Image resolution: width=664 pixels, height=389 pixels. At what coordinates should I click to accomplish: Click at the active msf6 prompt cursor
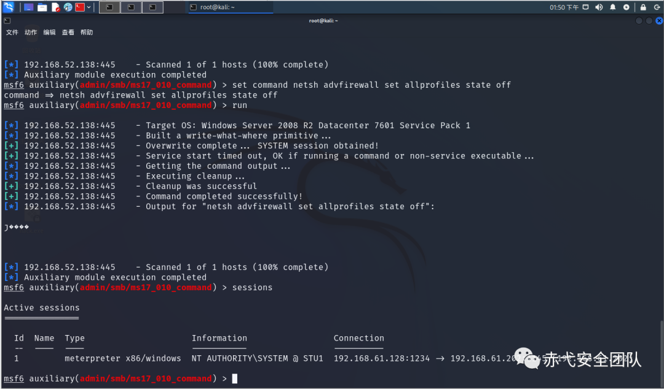pyautogui.click(x=235, y=379)
